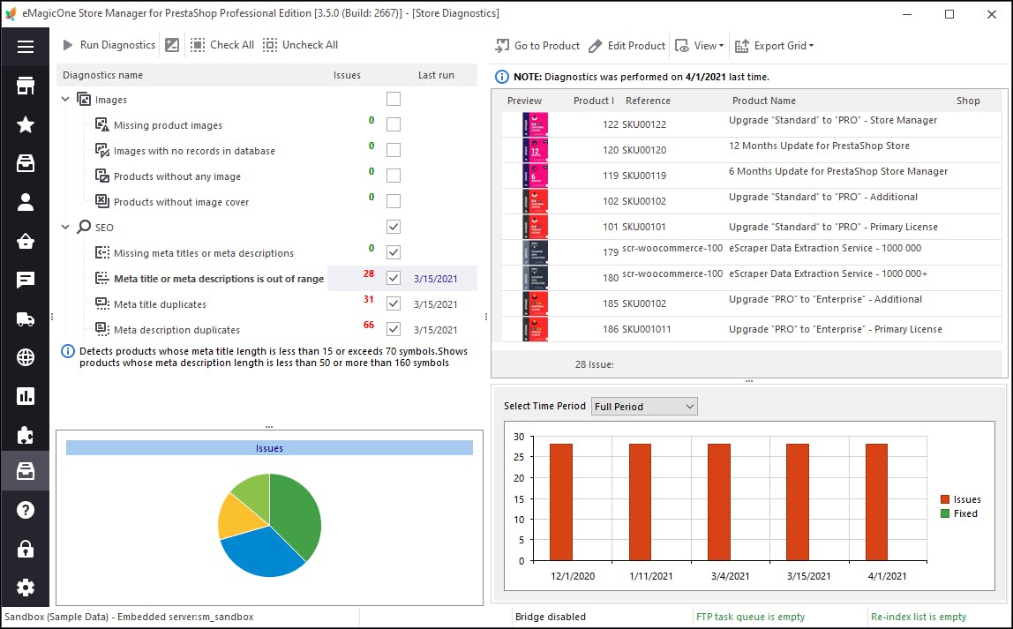Click Edit Product label

pyautogui.click(x=636, y=45)
